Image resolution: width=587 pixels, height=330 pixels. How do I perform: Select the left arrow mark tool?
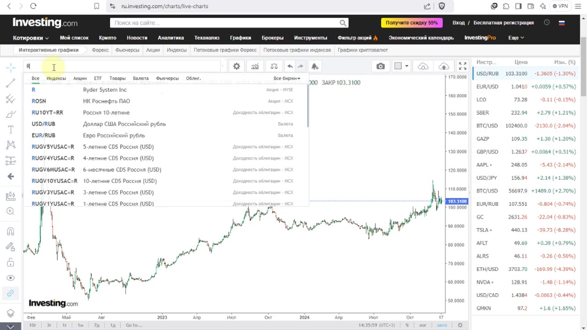[x=11, y=176]
